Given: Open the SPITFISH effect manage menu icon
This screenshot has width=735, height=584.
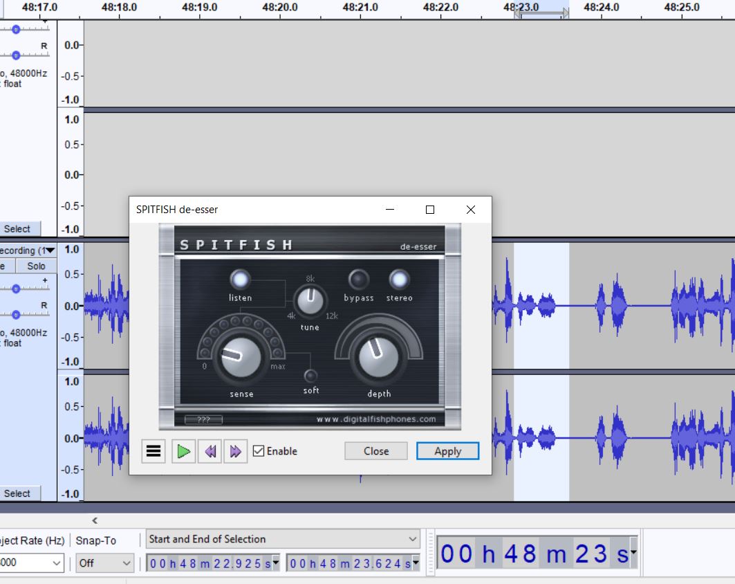Looking at the screenshot, I should (153, 451).
